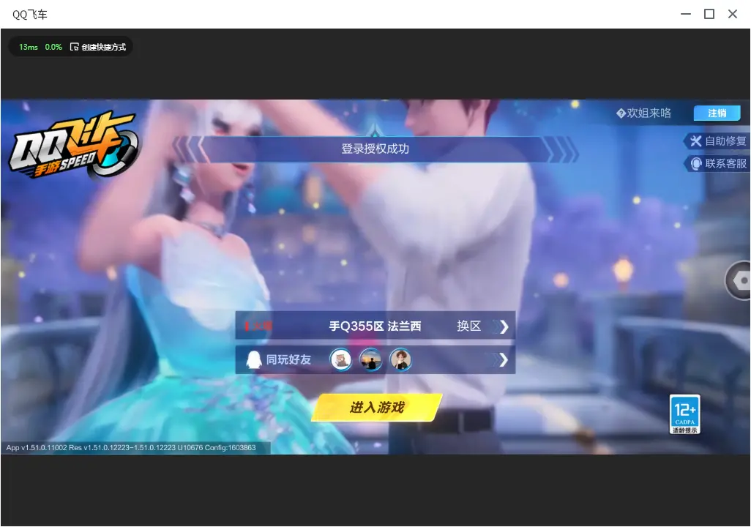
Task: Click the 手Q355区 法兰西 server name
Action: click(375, 326)
